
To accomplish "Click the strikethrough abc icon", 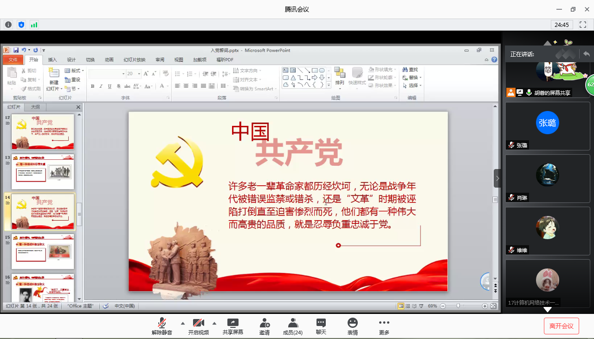I will point(127,86).
